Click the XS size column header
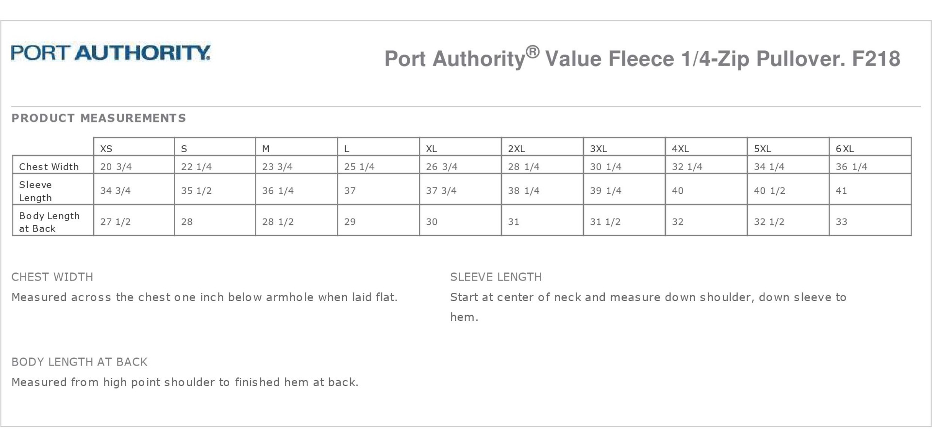The width and height of the screenshot is (932, 437). (x=106, y=149)
